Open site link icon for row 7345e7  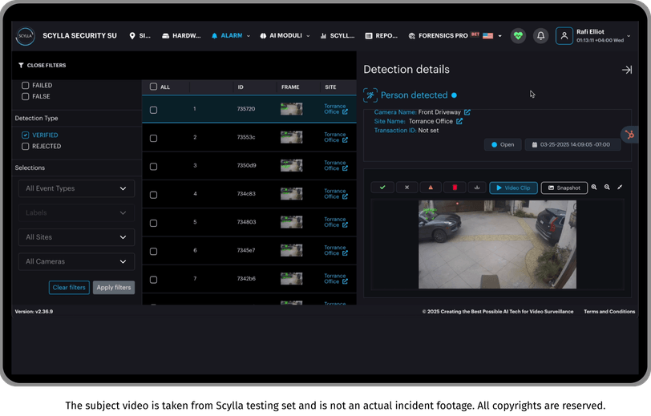(345, 252)
